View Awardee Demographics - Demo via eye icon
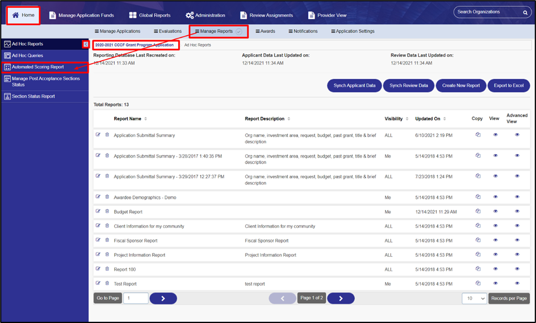Image resolution: width=536 pixels, height=323 pixels. click(495, 197)
